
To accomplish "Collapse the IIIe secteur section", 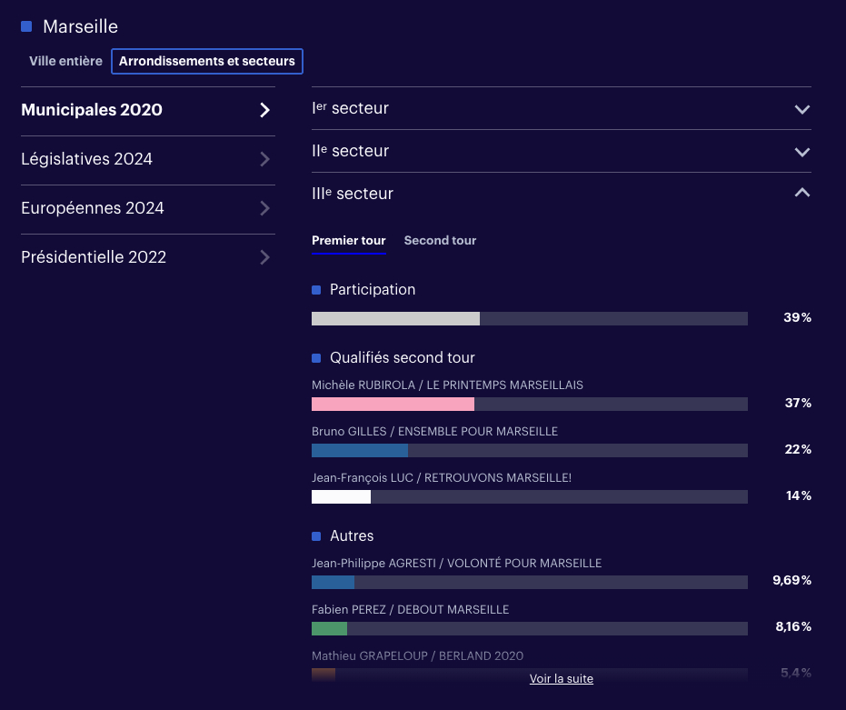I will 801,193.
